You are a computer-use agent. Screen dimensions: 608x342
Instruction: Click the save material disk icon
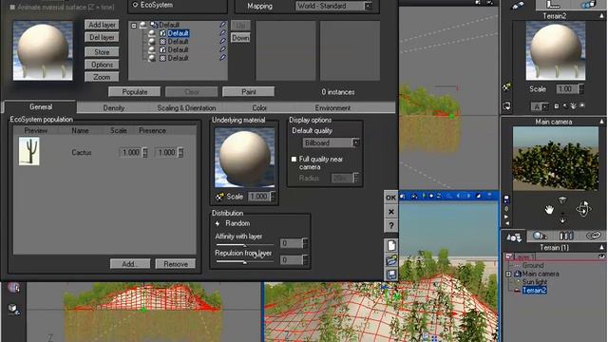point(391,275)
